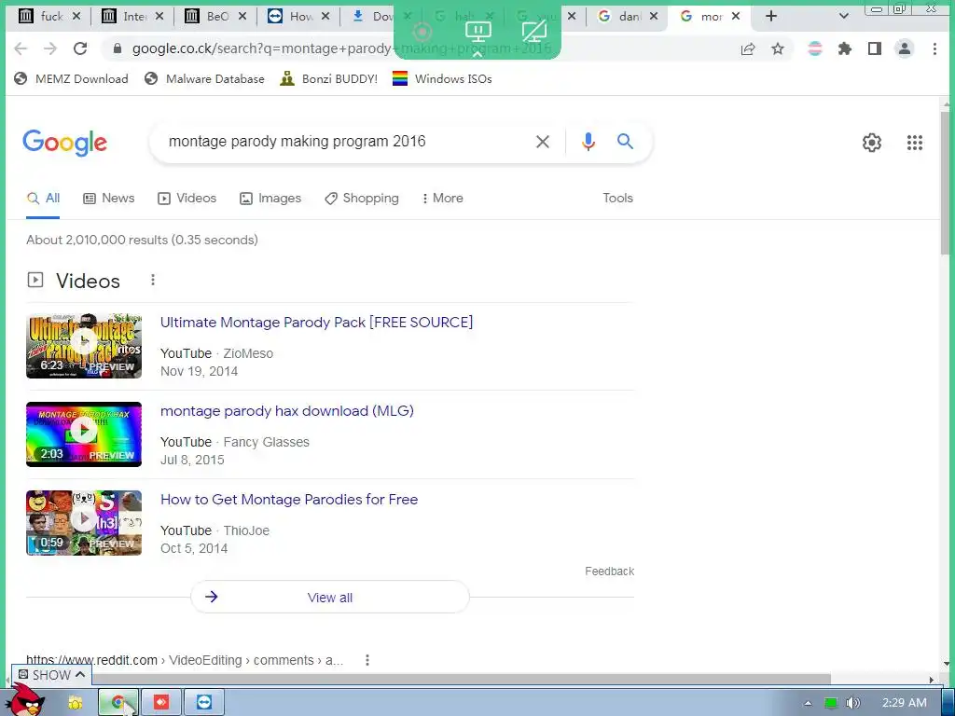The width and height of the screenshot is (955, 716).
Task: Play the 6:23 video thumbnail
Action: tap(84, 346)
